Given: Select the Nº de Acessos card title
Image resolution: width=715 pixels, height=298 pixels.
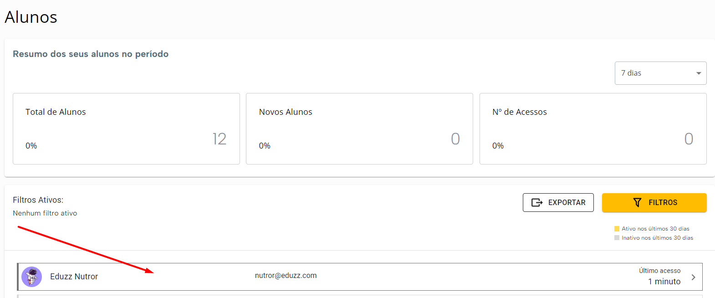Looking at the screenshot, I should point(520,112).
